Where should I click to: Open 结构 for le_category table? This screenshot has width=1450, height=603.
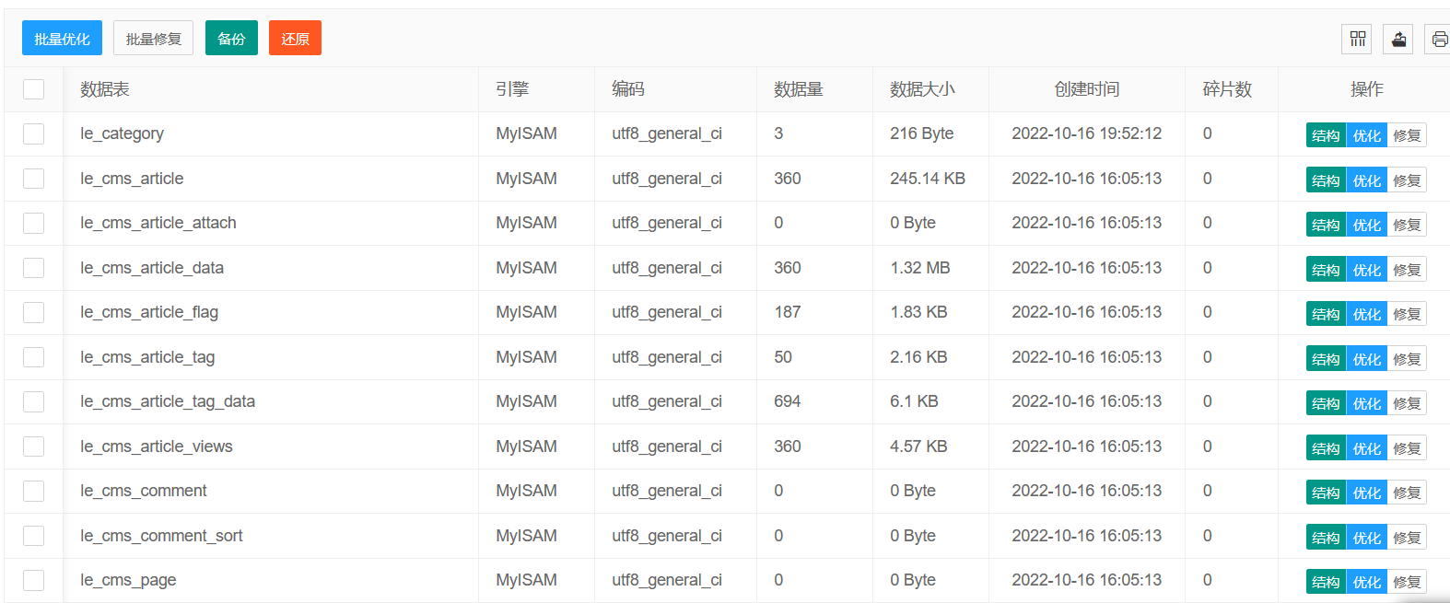click(1326, 135)
